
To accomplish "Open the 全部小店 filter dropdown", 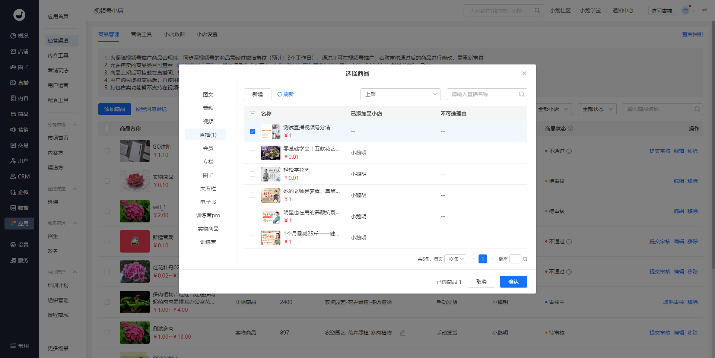I will coord(553,109).
